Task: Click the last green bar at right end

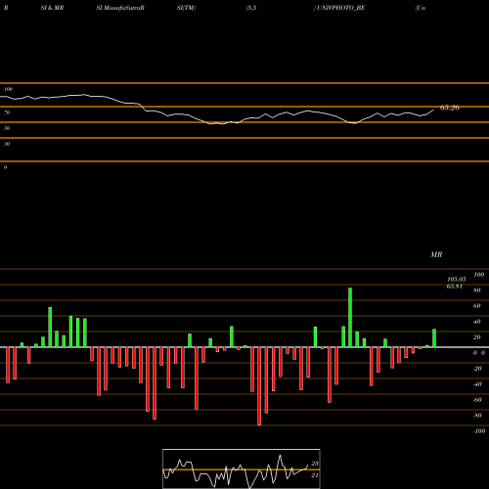Action: click(434, 338)
